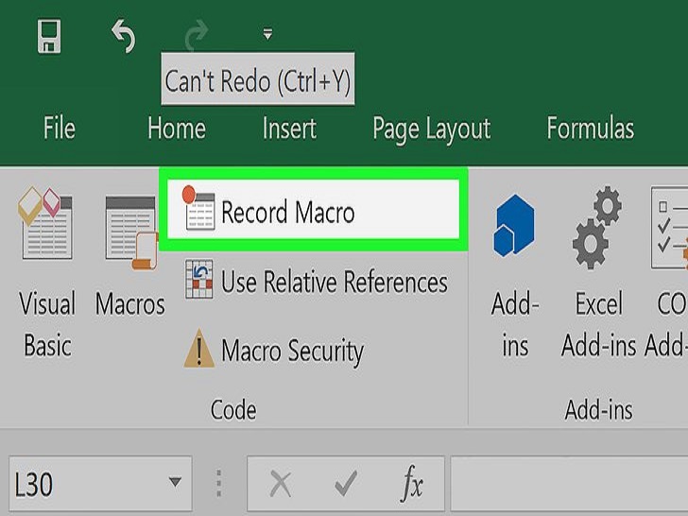Open the Visual Basic editor icon
Screen dimensions: 688x516
click(45, 223)
